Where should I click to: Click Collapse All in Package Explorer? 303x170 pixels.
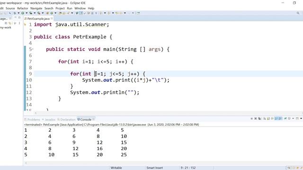pyautogui.click(x=6, y=23)
